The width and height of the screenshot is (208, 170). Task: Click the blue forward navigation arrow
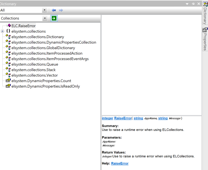(61, 10)
